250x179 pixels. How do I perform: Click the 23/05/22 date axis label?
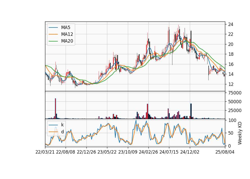[107, 152]
